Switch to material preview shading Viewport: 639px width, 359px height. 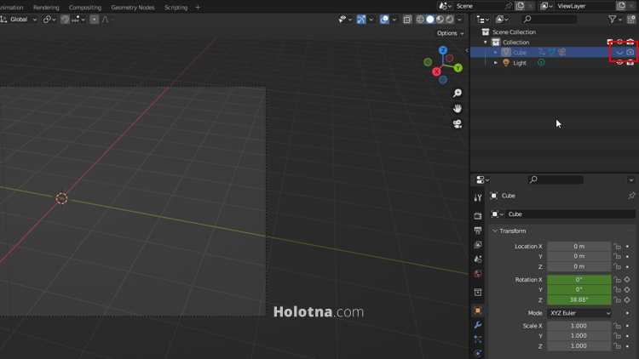[x=440, y=19]
